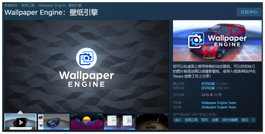Click the 动漫 tag

[215, 120]
